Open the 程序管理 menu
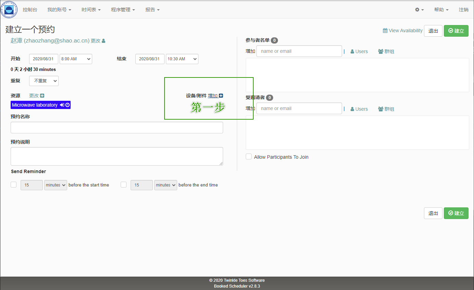474x290 pixels. (x=123, y=10)
